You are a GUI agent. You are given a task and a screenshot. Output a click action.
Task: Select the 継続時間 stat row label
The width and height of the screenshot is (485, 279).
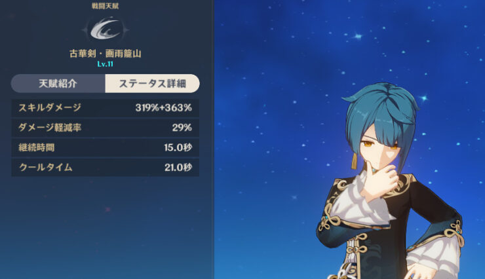point(37,147)
